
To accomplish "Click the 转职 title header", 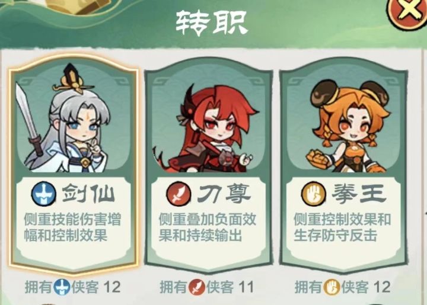I will 211,23.
